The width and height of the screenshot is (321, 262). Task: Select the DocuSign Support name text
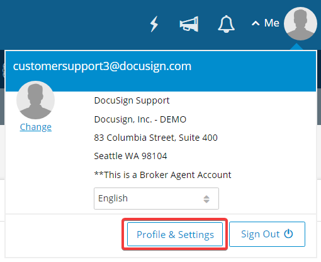[x=132, y=100]
